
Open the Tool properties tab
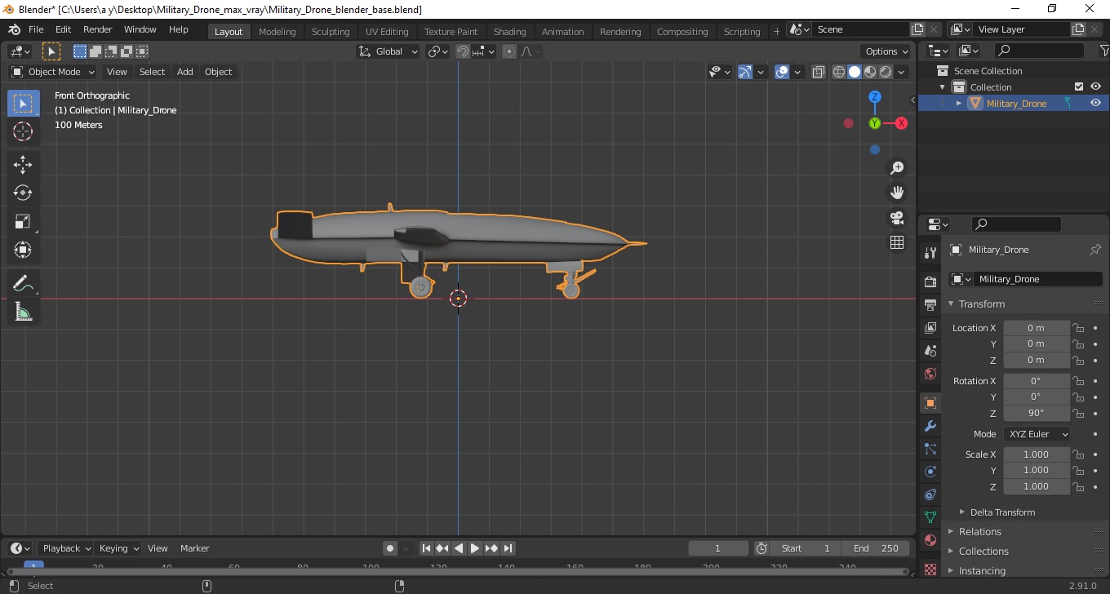tap(930, 253)
